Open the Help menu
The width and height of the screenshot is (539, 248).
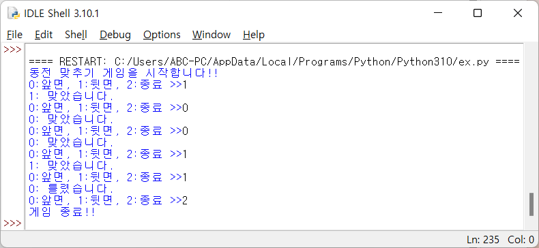tap(254, 35)
